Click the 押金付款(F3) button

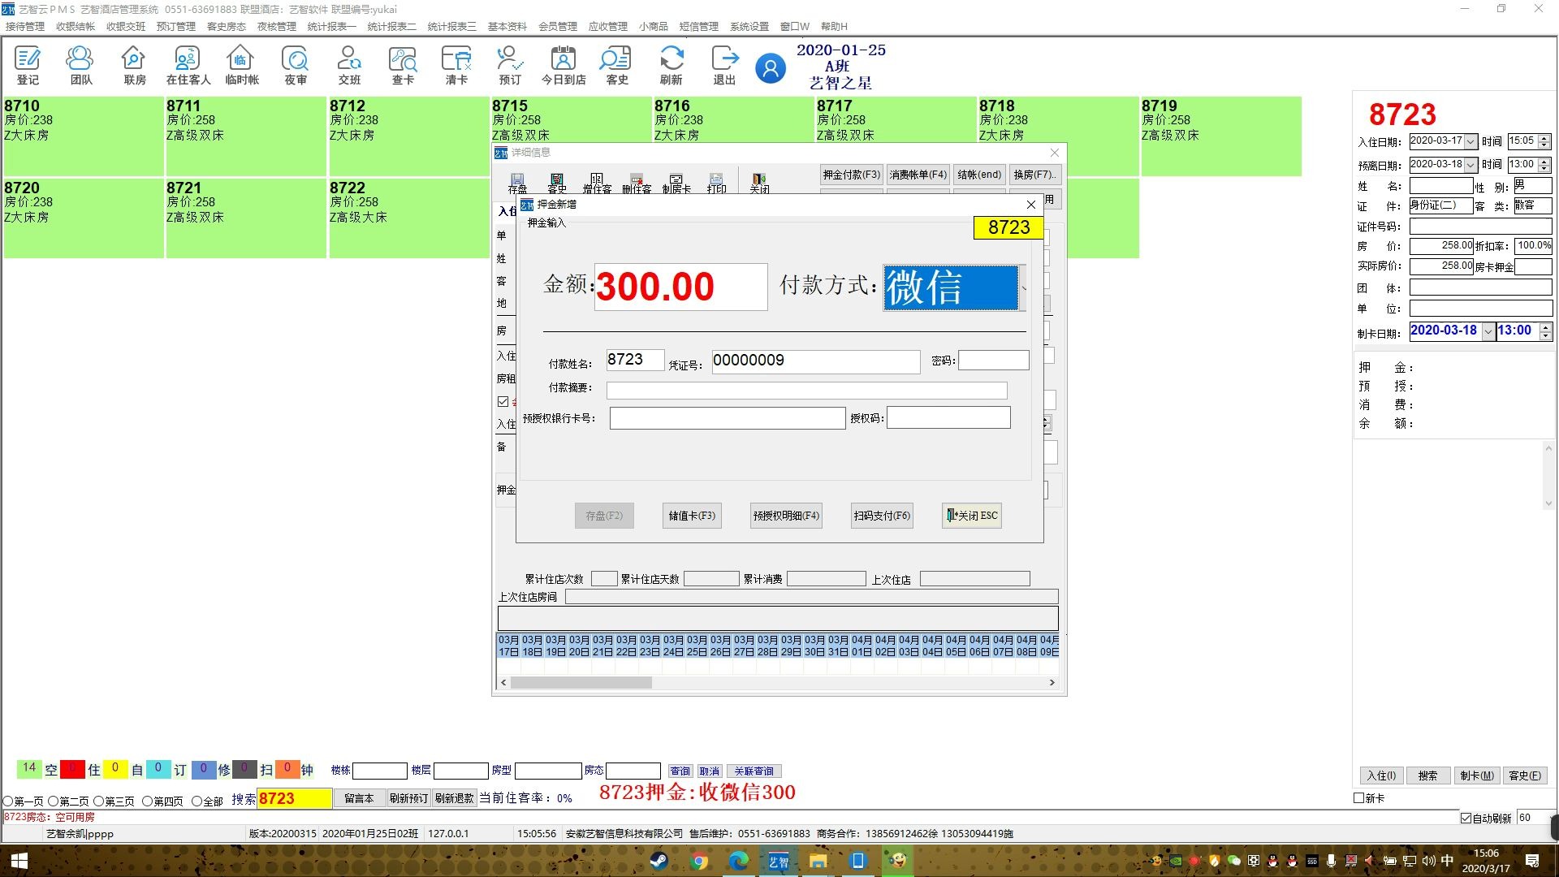point(851,175)
